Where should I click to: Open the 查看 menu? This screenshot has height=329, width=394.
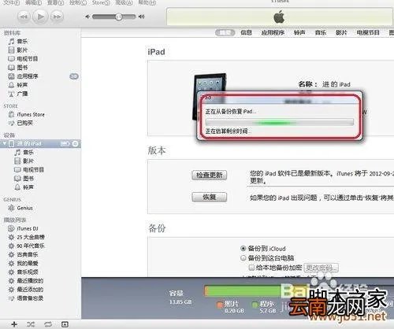point(55,2)
